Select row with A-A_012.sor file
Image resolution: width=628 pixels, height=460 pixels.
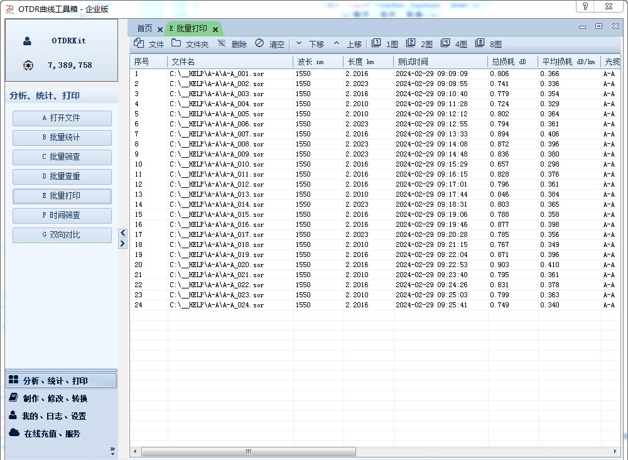click(x=217, y=184)
